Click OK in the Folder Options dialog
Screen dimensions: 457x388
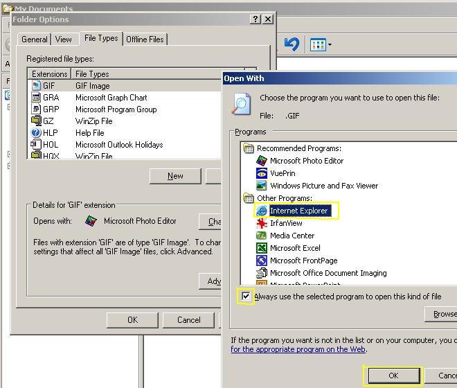click(133, 320)
